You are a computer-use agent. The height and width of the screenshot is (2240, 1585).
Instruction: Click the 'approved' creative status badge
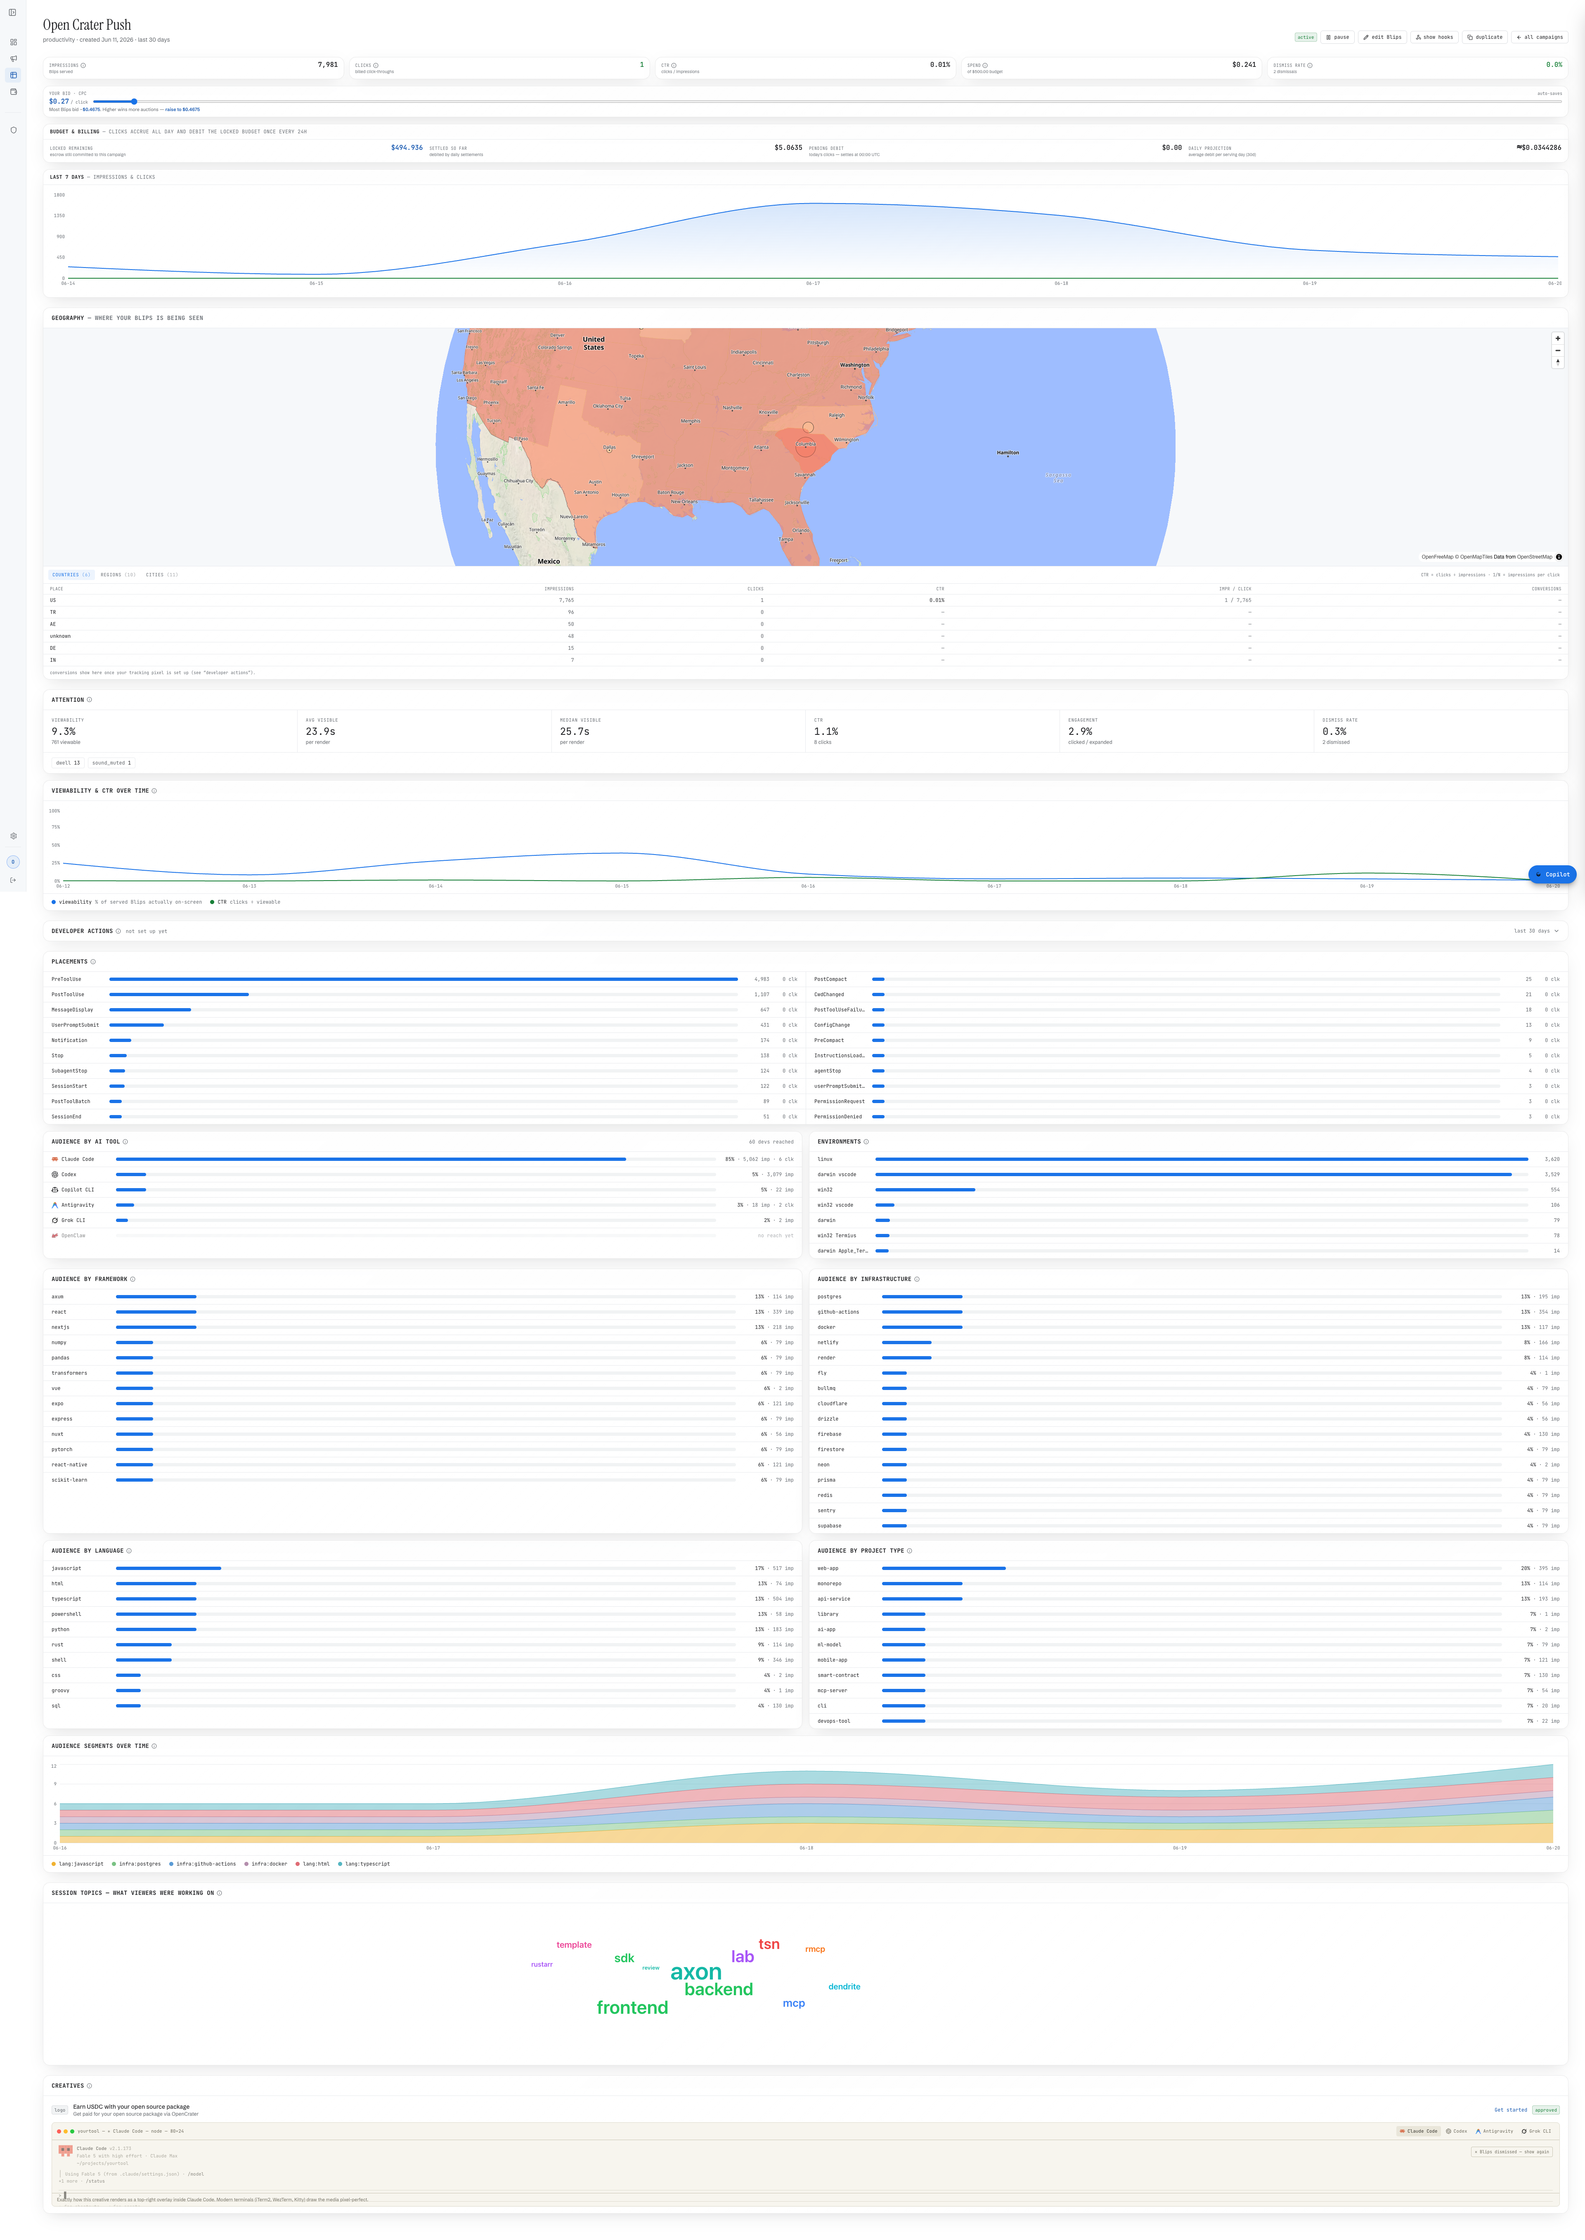pyautogui.click(x=1546, y=2110)
